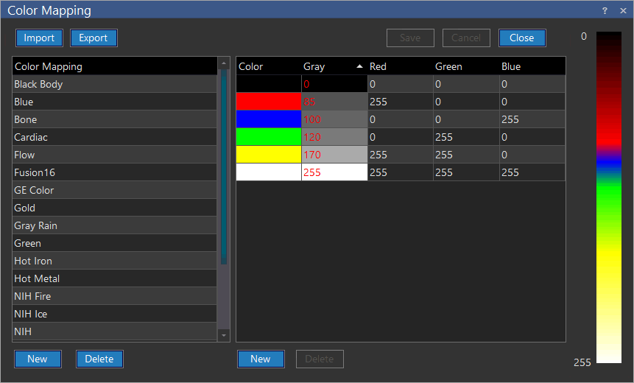Image resolution: width=634 pixels, height=383 pixels.
Task: Click the Import button
Action: click(39, 38)
